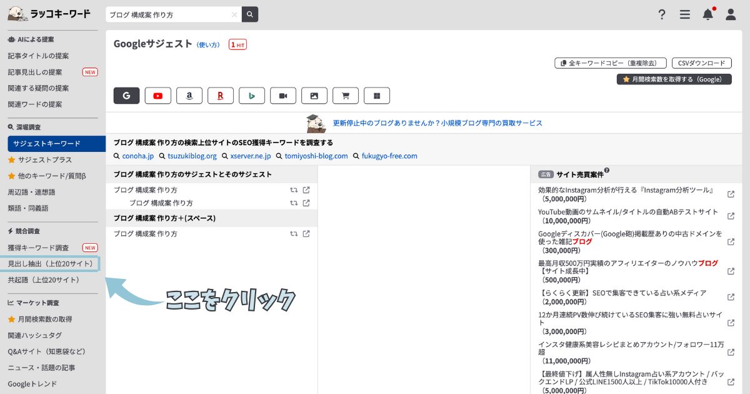The width and height of the screenshot is (750, 394).
Task: Click the 1 HIT result count badge
Action: click(238, 44)
